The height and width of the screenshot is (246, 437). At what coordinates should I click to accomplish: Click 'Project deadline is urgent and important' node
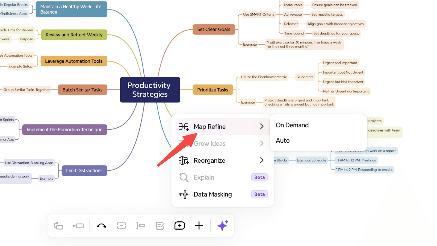299,102
